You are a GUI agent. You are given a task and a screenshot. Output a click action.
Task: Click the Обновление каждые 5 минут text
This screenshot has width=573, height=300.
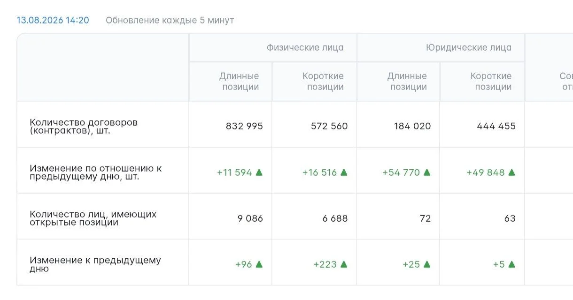click(x=170, y=20)
